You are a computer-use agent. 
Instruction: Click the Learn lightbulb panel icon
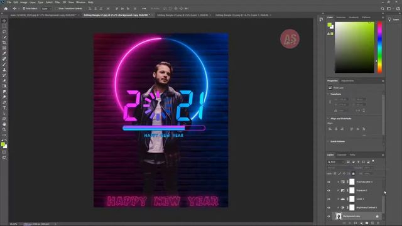pyautogui.click(x=389, y=19)
